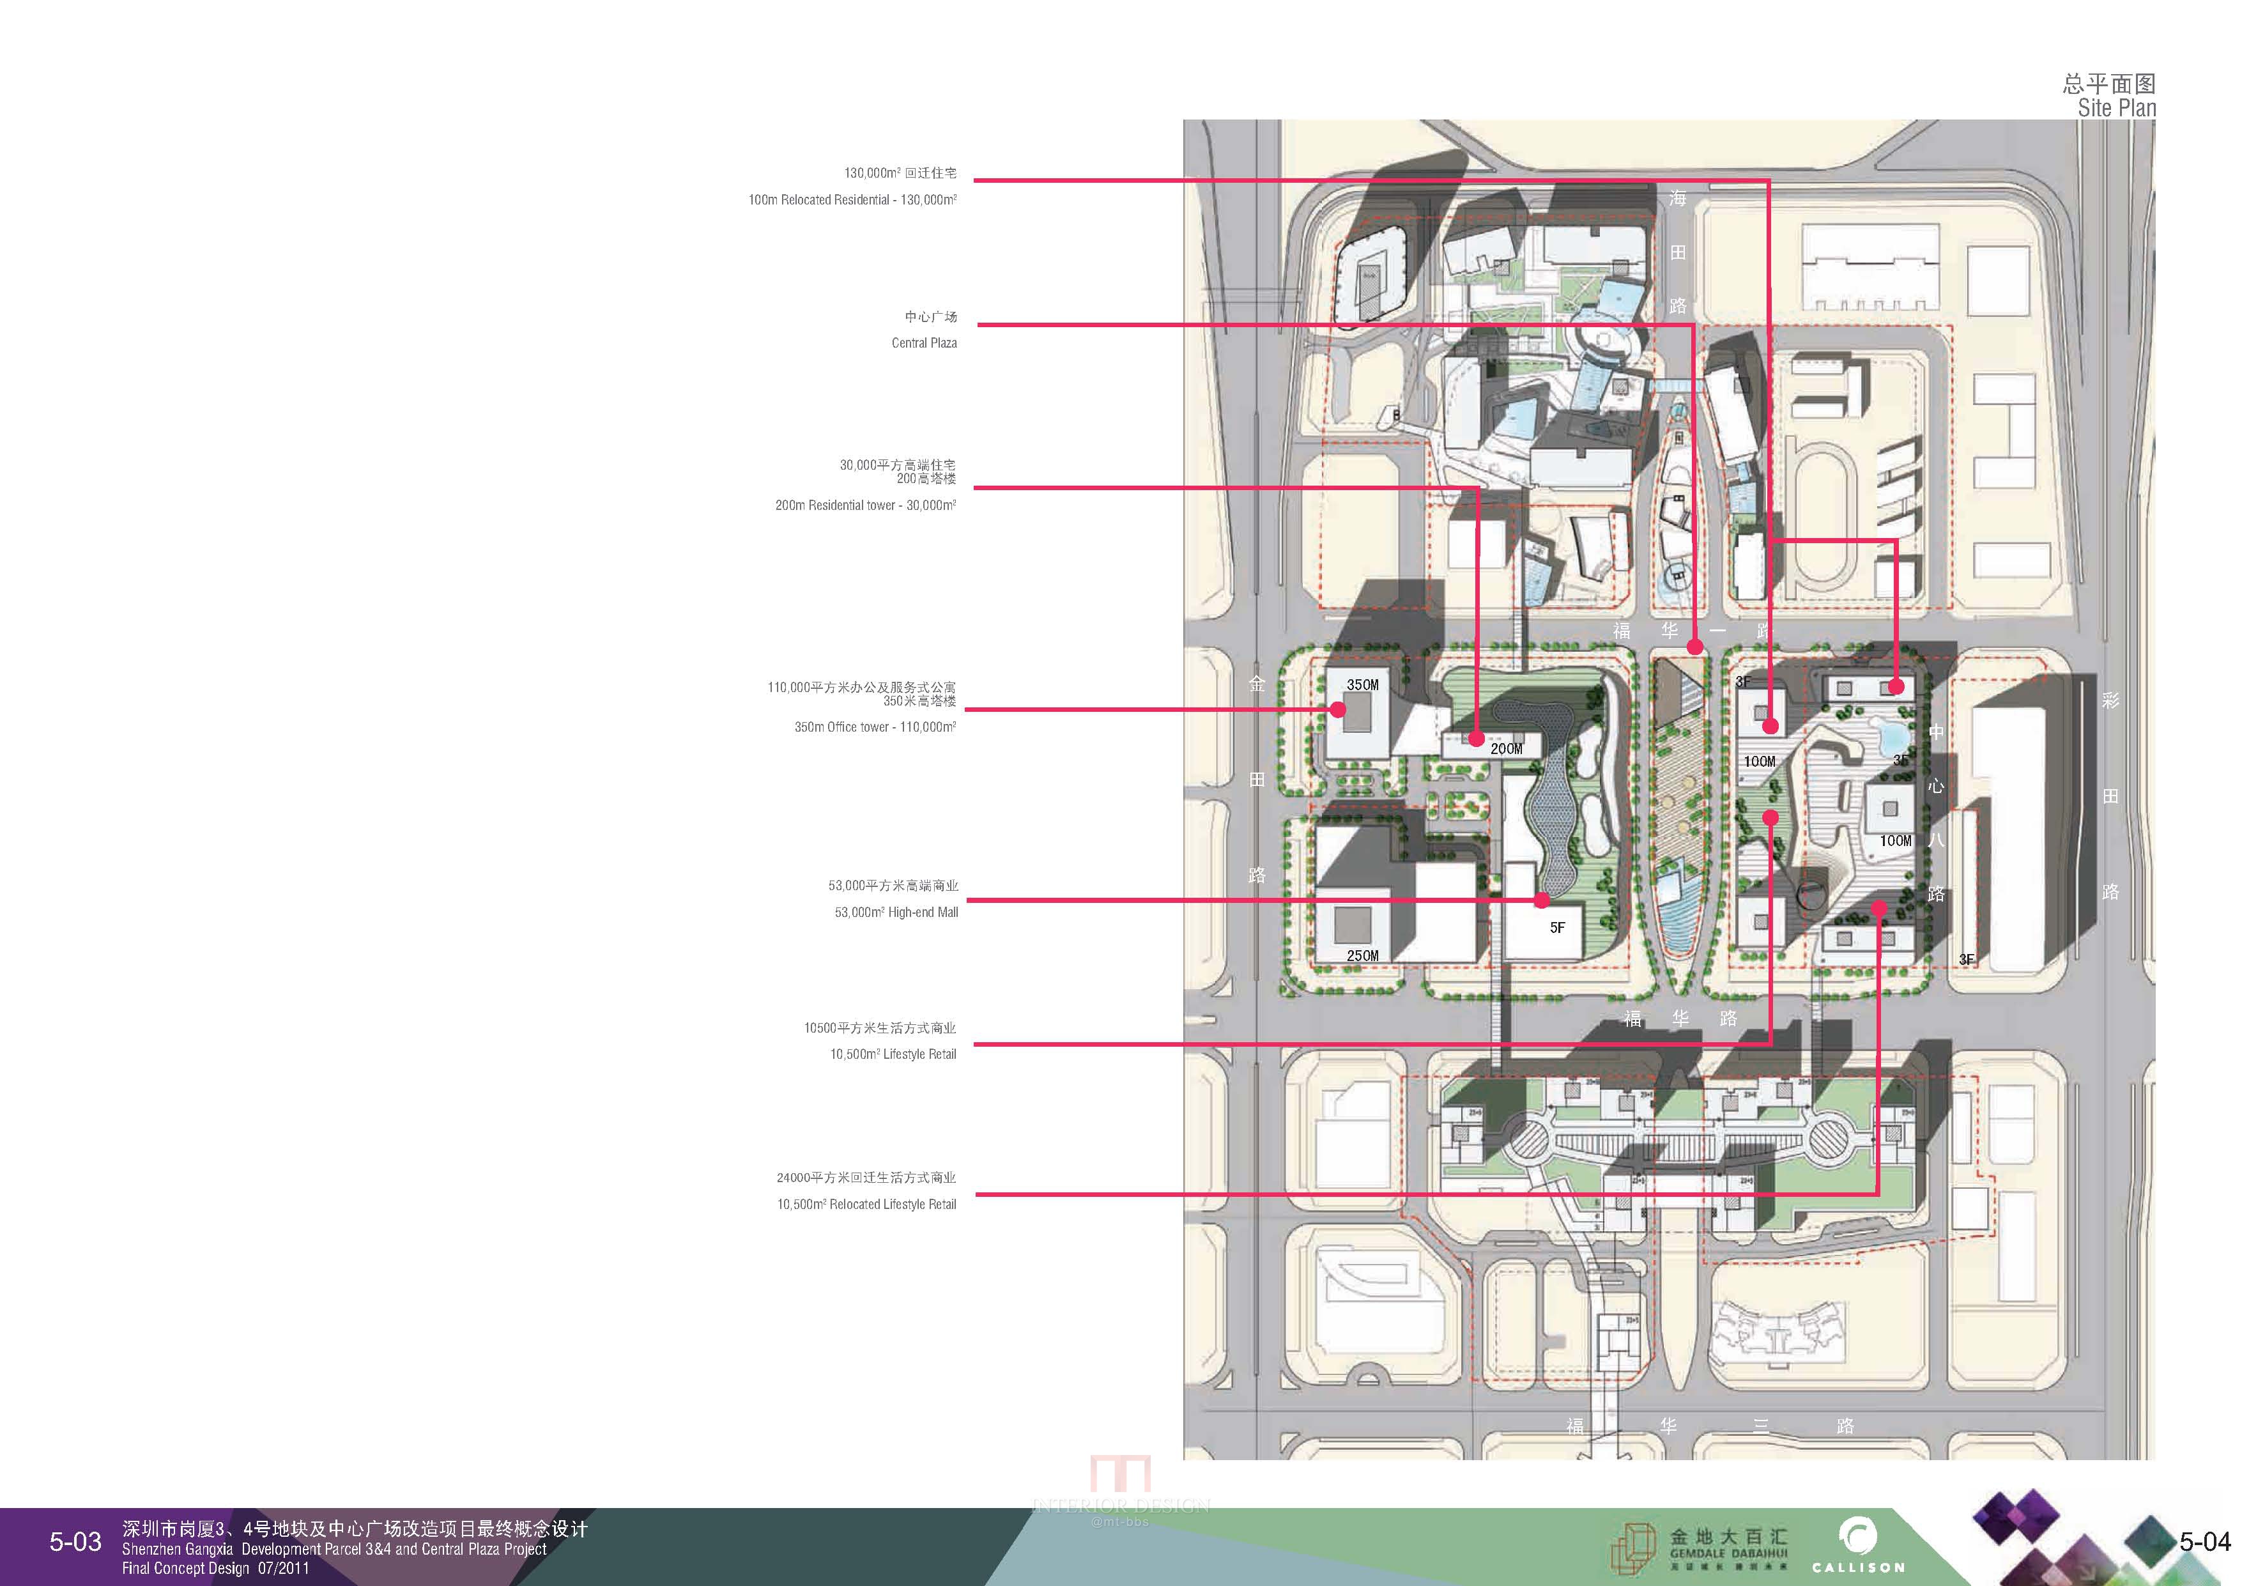Click the 'CALLISON' wordmark text
Screen dimensions: 2242x1586
click(1858, 1568)
